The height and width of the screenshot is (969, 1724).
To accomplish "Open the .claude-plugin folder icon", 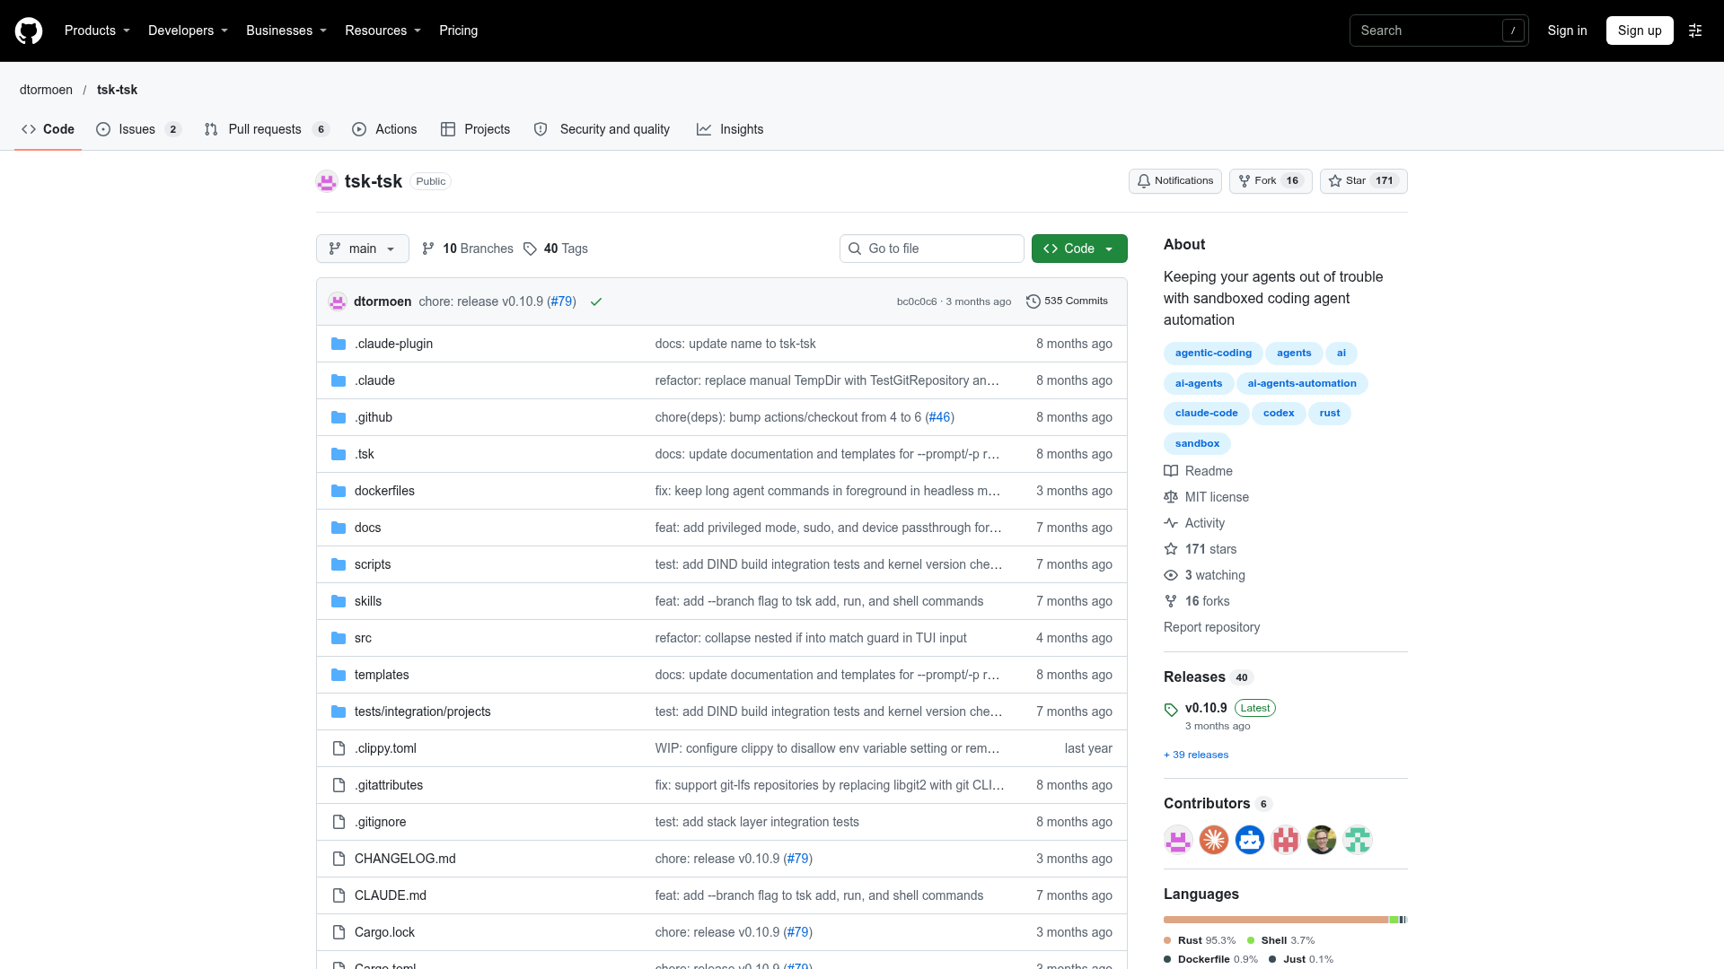I will [x=339, y=344].
